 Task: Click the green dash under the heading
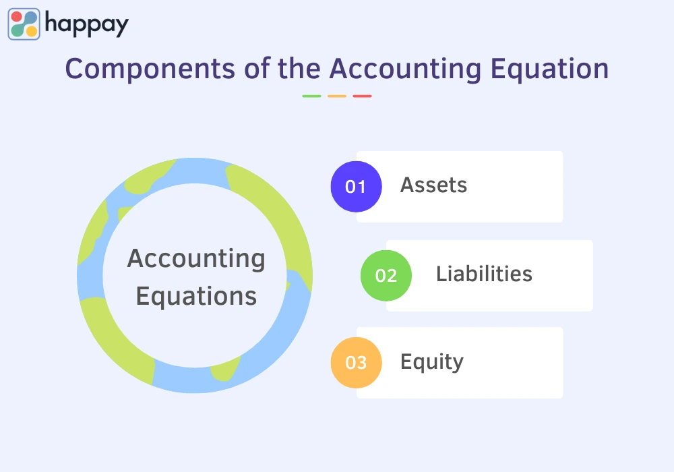pyautogui.click(x=312, y=96)
